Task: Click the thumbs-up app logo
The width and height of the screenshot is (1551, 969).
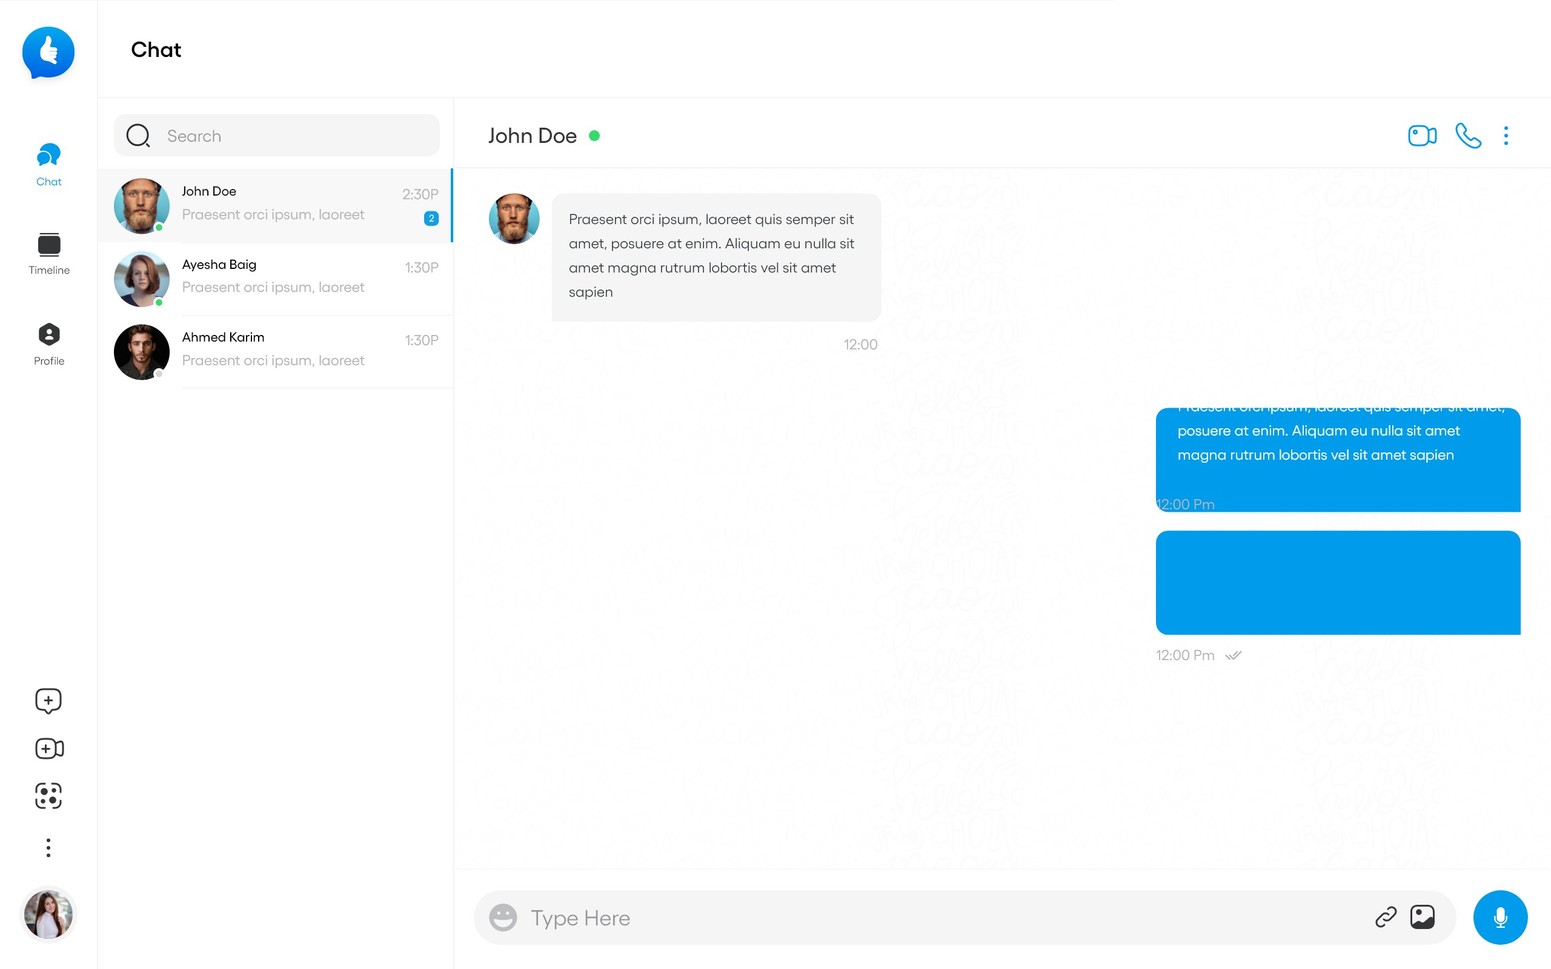Action: coord(48,52)
